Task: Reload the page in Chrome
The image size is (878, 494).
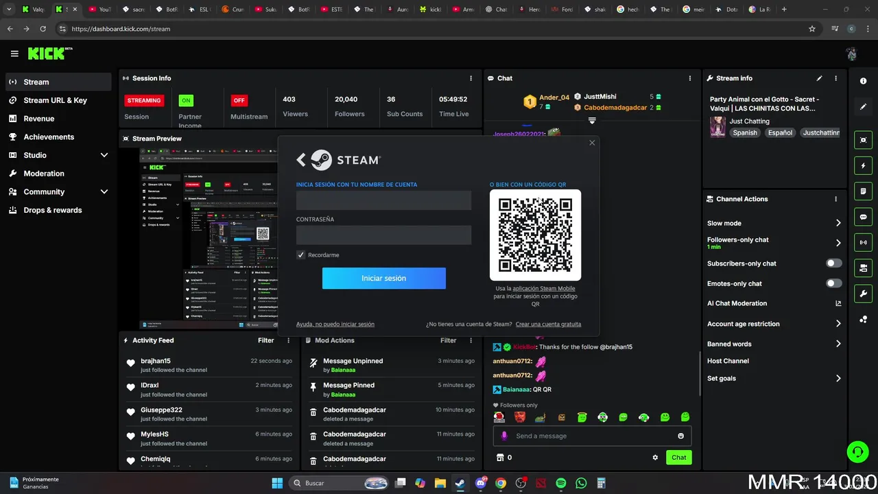Action: click(43, 29)
